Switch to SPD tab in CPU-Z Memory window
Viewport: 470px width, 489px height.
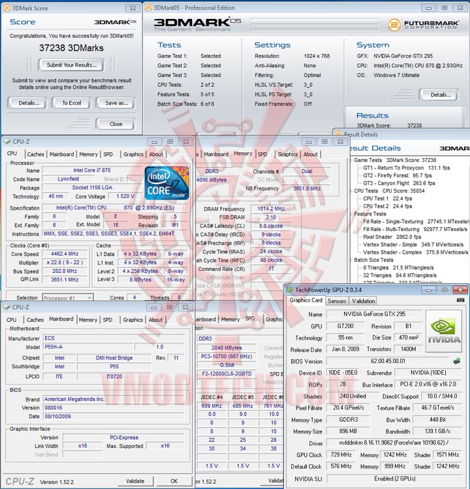[x=262, y=154]
